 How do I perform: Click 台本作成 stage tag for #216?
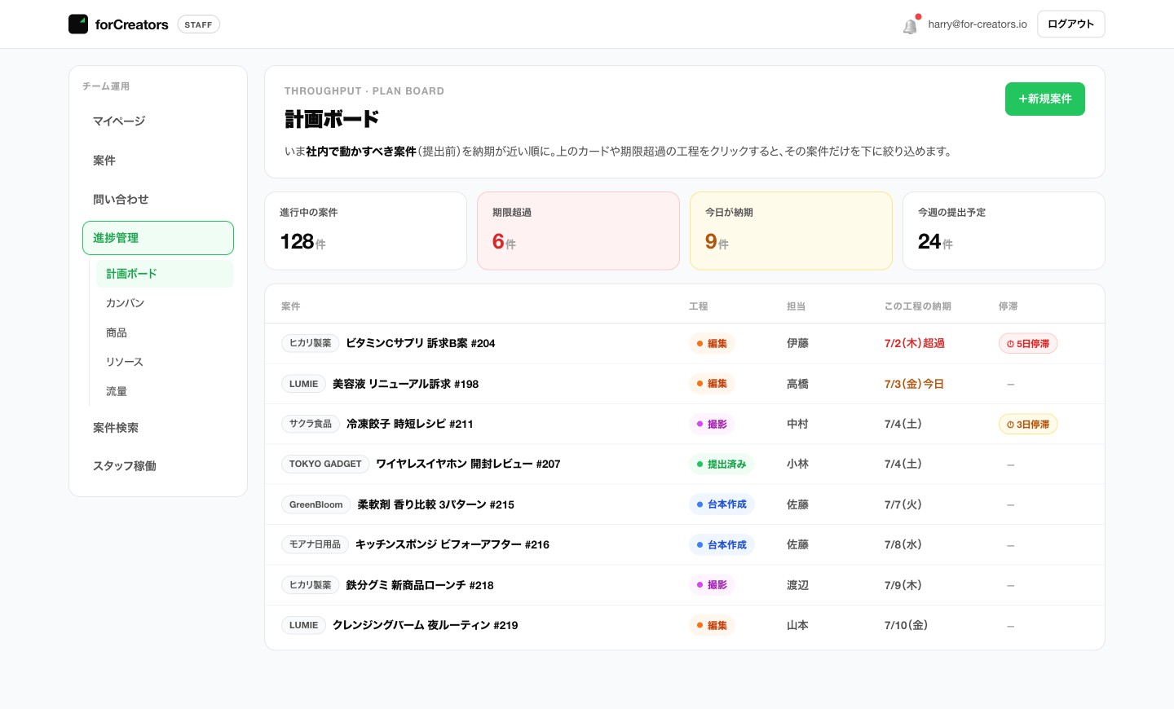coord(722,545)
